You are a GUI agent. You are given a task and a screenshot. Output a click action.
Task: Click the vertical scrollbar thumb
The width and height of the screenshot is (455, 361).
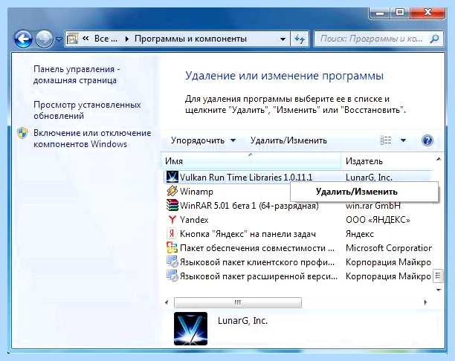click(438, 276)
